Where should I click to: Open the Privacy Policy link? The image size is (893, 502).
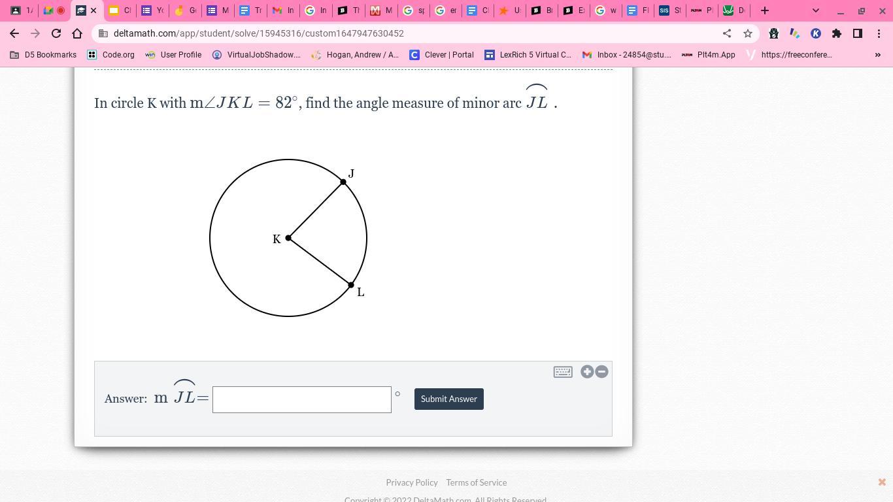point(412,482)
